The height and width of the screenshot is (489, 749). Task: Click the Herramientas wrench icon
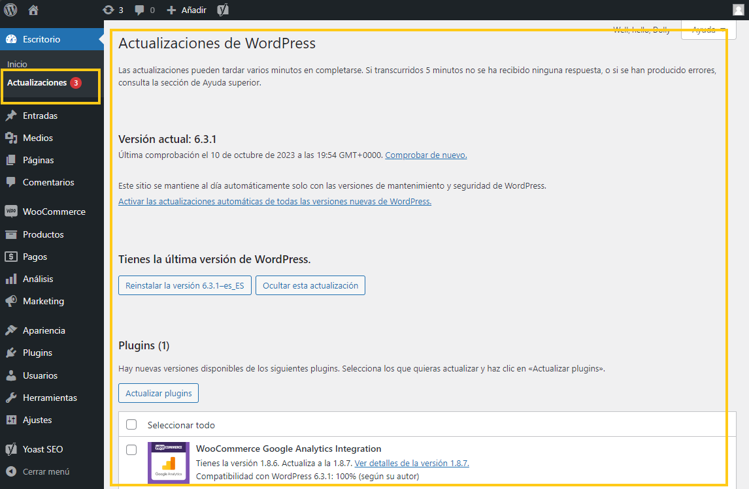pos(11,398)
